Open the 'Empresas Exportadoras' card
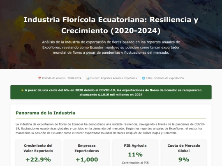The width and height of the screenshot is (222, 166). [87, 153]
